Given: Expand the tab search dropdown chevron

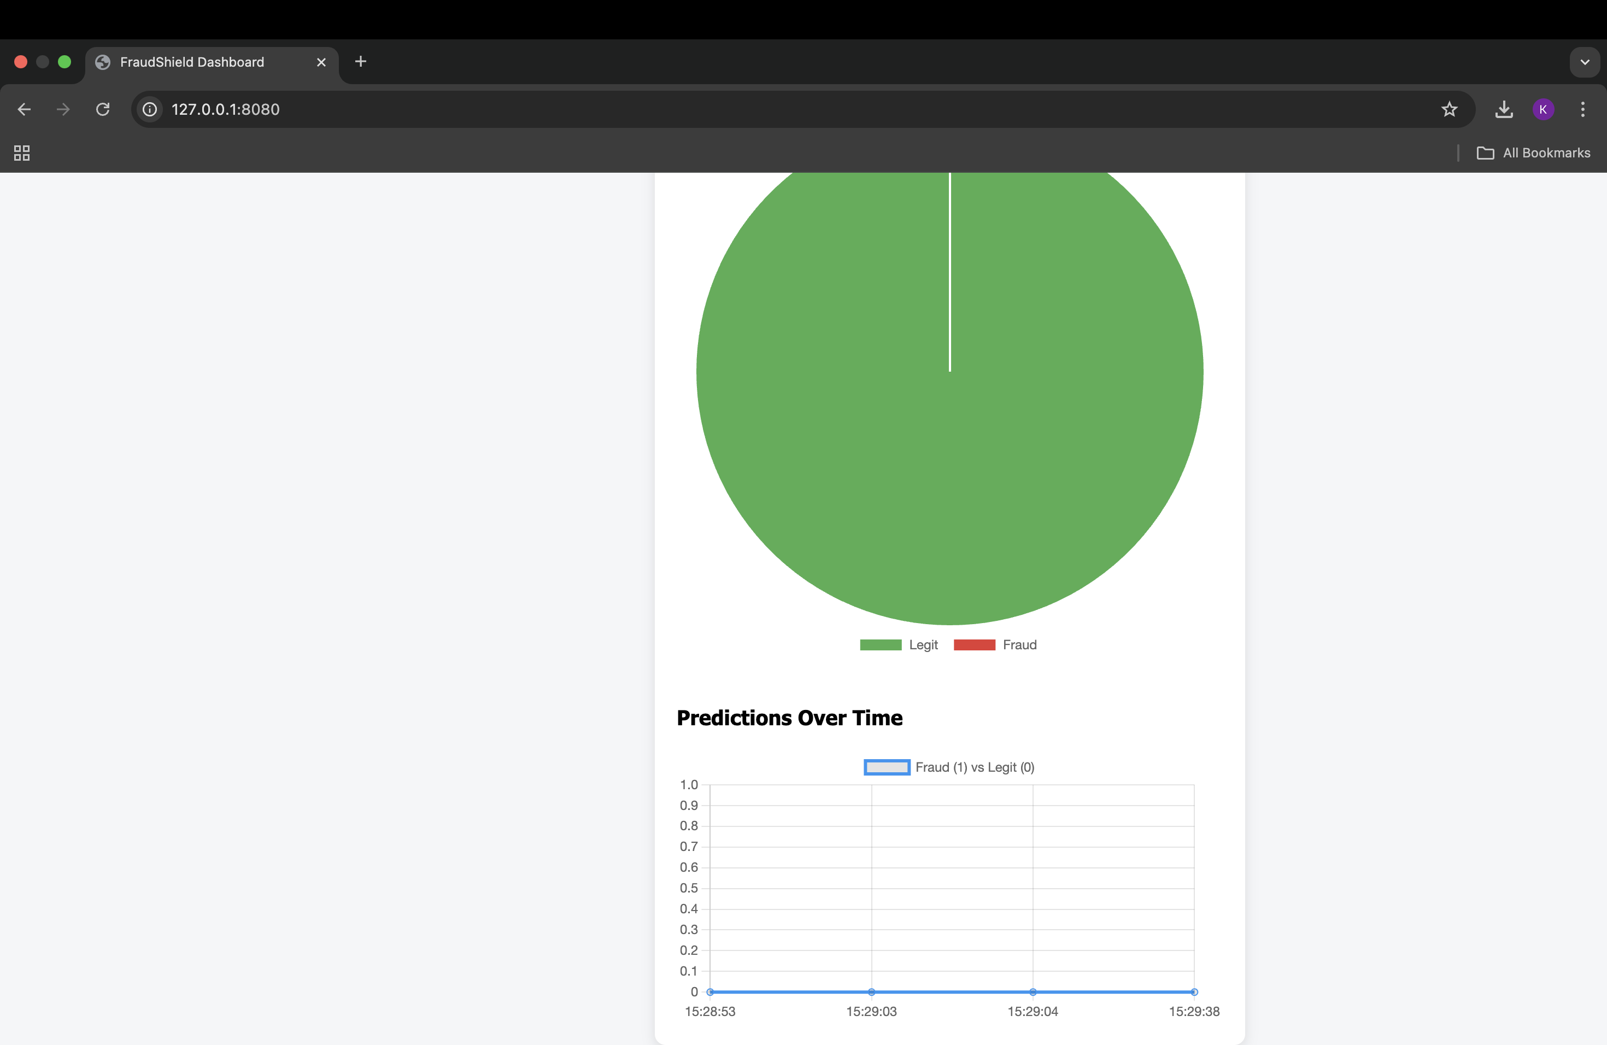Looking at the screenshot, I should pyautogui.click(x=1584, y=62).
